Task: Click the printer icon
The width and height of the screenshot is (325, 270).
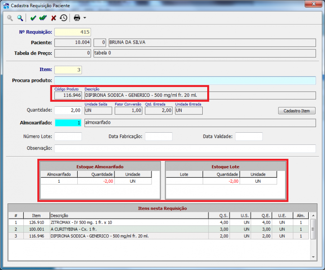Action: pos(77,18)
